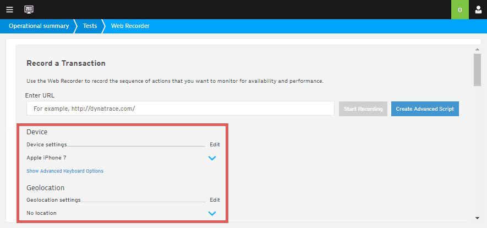Click the vertical scrollbar thumb
Viewport: 487px width, 228px height.
pos(478,70)
